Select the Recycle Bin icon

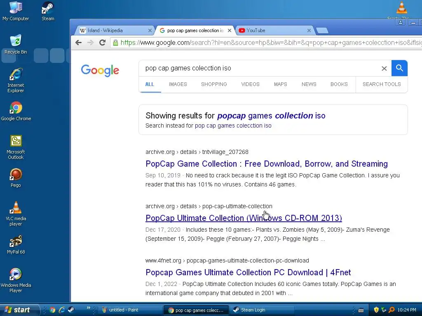pos(16,44)
